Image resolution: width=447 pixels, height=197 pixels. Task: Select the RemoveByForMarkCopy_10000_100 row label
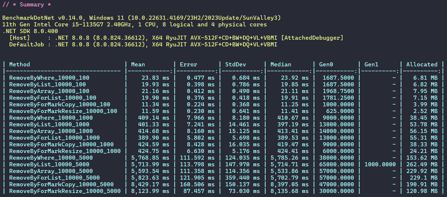pyautogui.click(x=60, y=104)
